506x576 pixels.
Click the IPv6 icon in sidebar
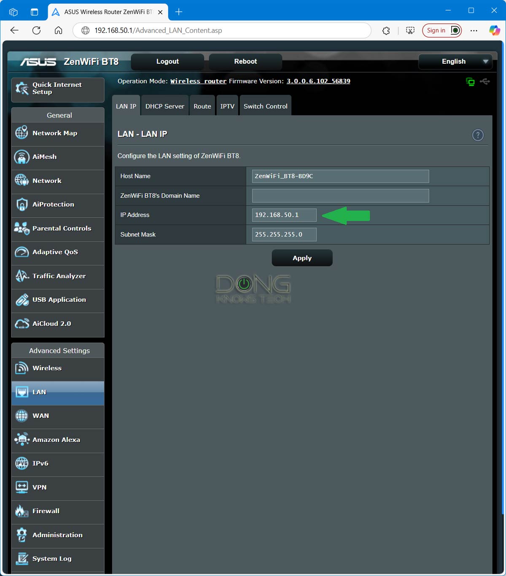pyautogui.click(x=22, y=463)
